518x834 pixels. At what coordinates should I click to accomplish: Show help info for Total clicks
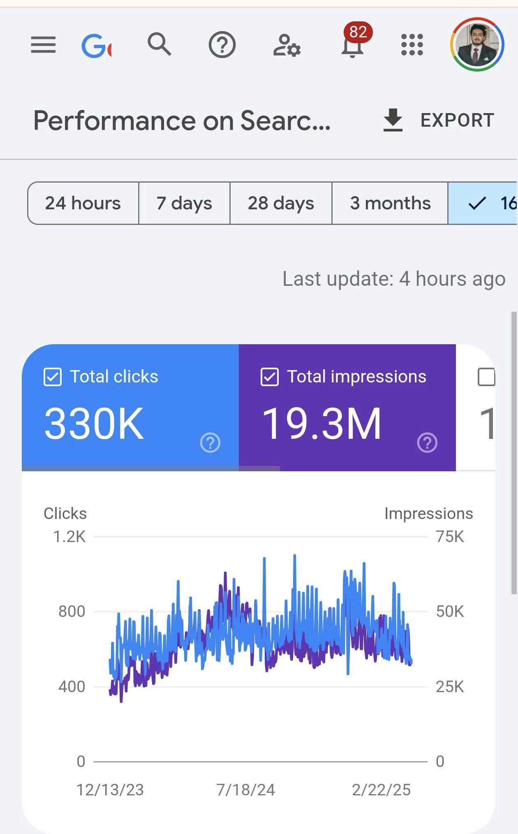click(210, 443)
